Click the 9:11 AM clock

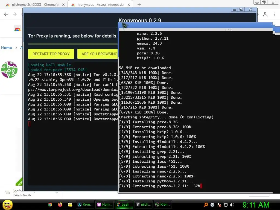pos(256,205)
